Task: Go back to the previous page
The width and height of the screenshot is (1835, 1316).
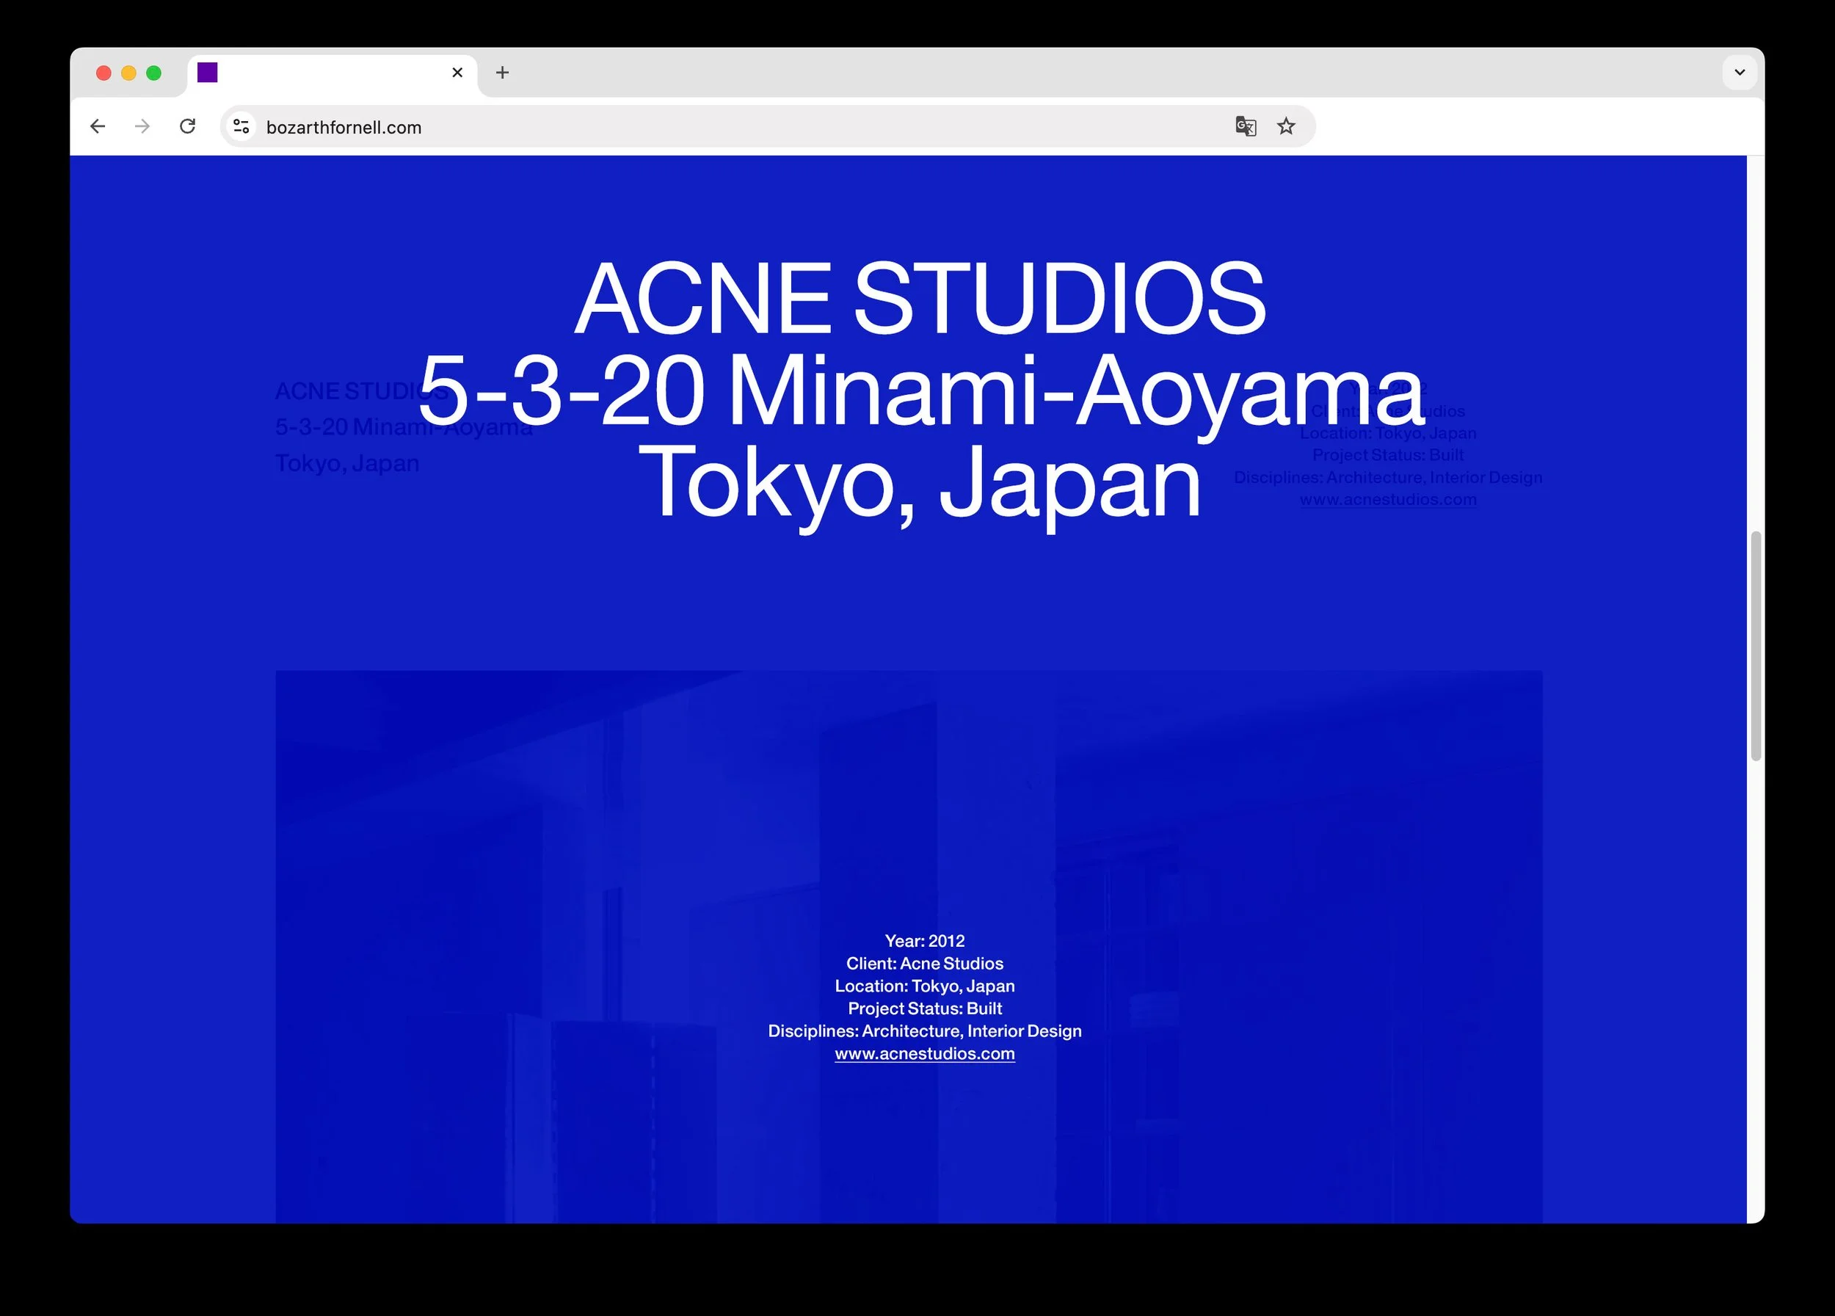Action: pyautogui.click(x=98, y=126)
